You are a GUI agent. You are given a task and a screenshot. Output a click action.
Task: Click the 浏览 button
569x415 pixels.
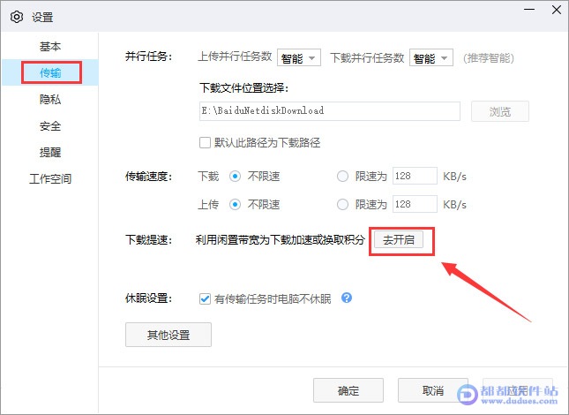coord(499,111)
